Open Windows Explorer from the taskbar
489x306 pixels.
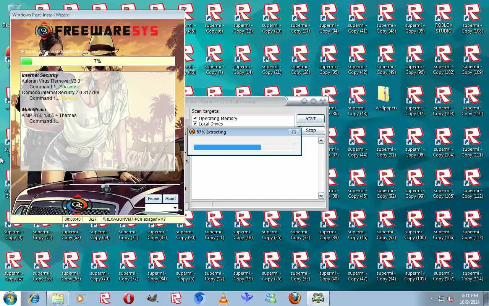(58, 298)
